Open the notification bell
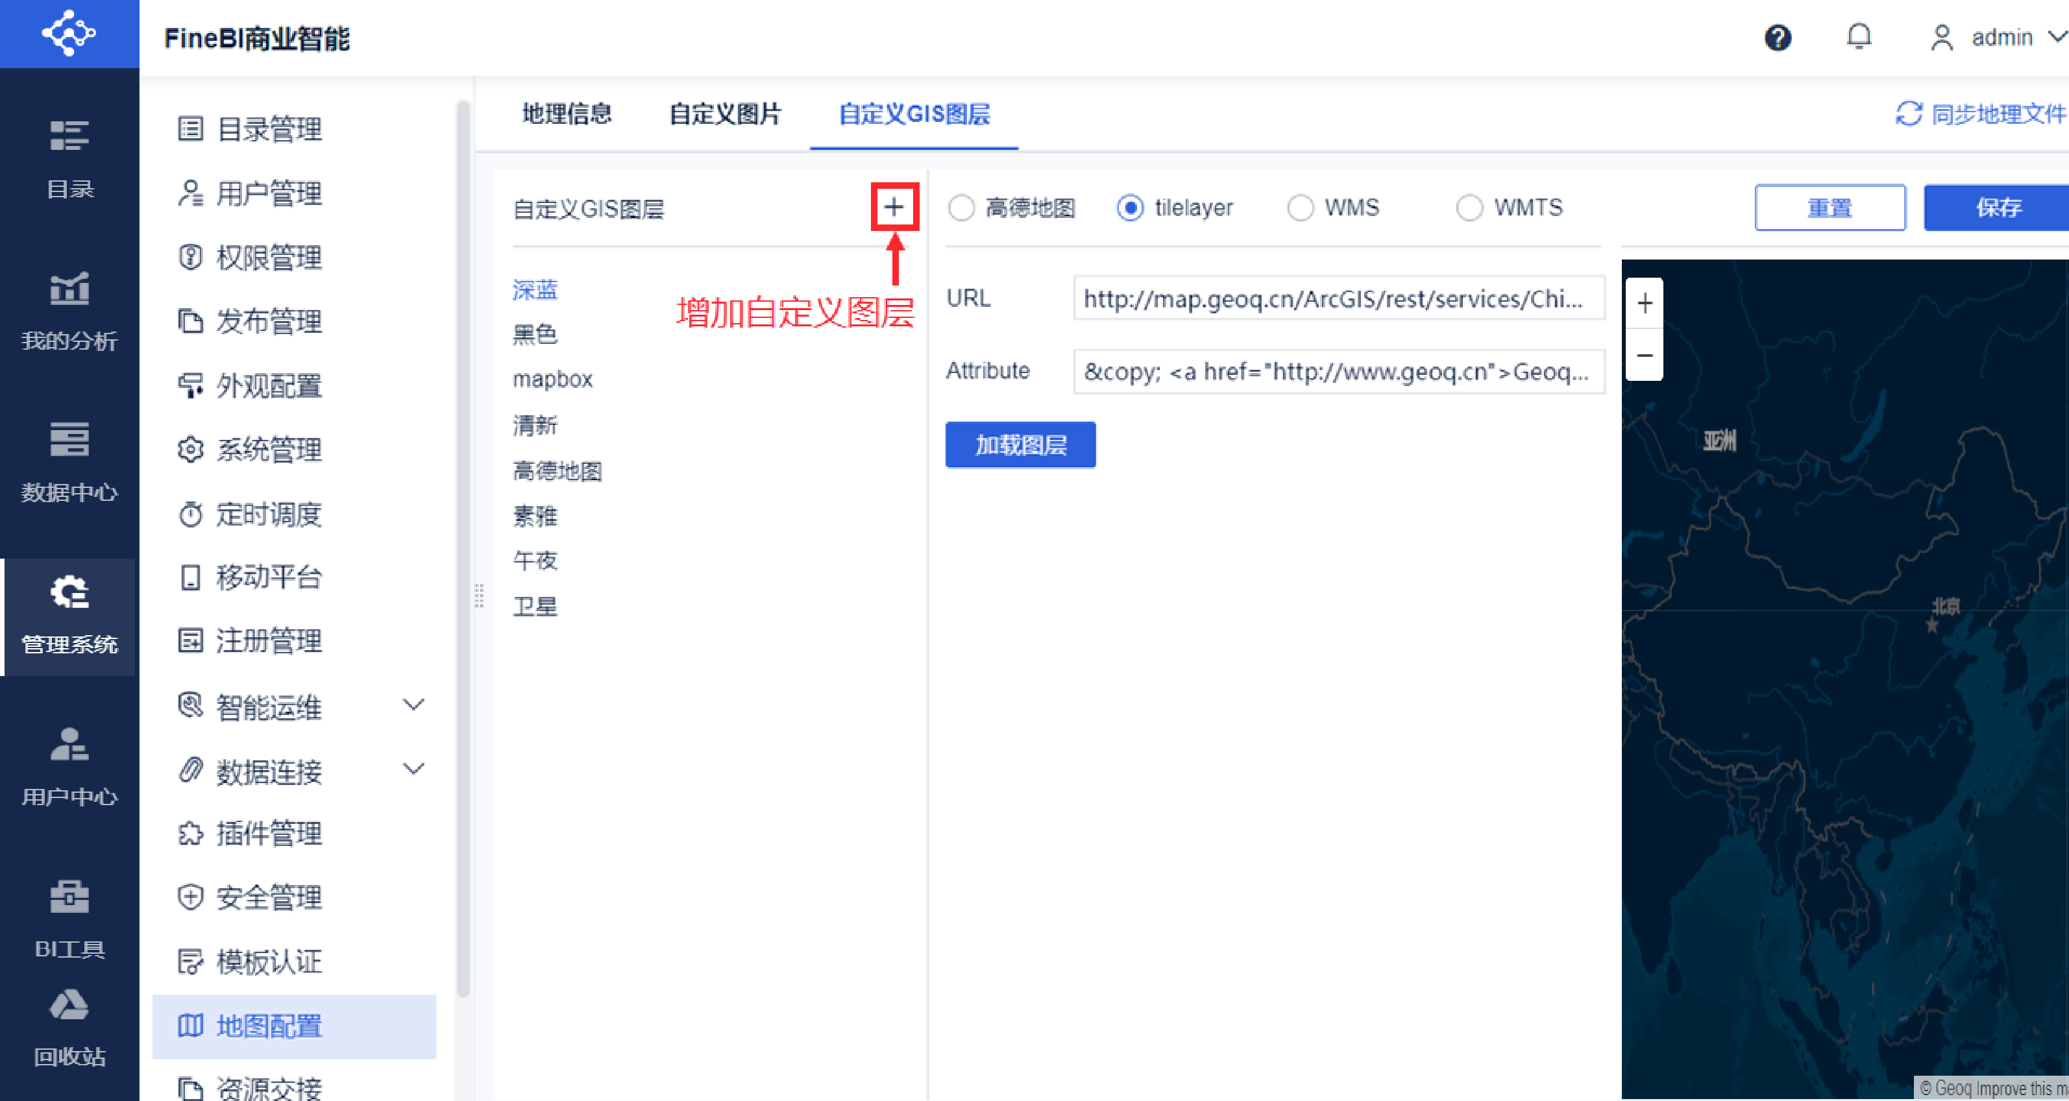The width and height of the screenshot is (2069, 1101). (1859, 37)
